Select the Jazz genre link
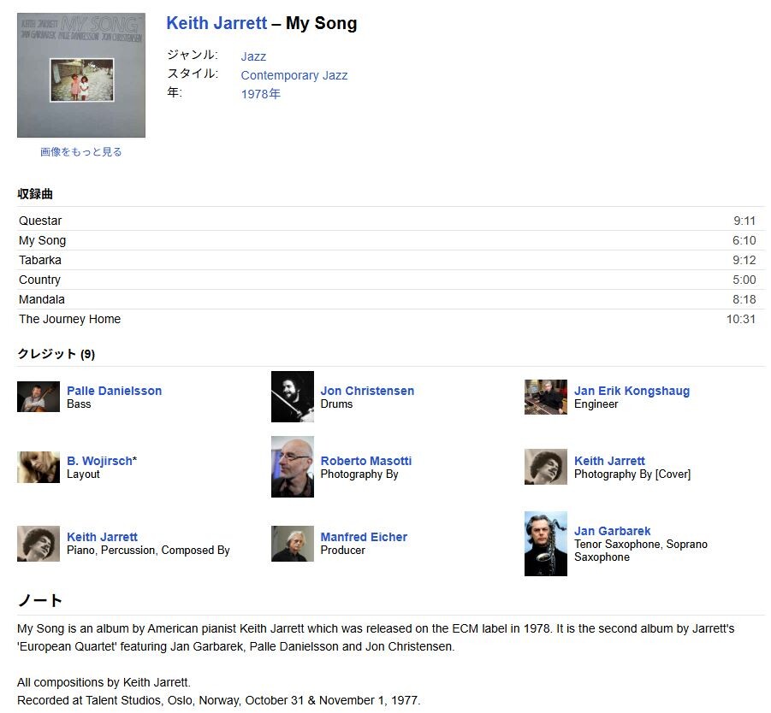 tap(253, 56)
